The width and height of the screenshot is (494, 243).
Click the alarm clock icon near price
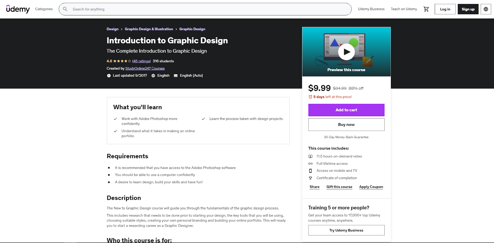pos(310,97)
